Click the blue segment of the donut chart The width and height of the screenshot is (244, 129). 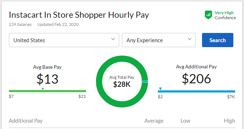[145, 82]
